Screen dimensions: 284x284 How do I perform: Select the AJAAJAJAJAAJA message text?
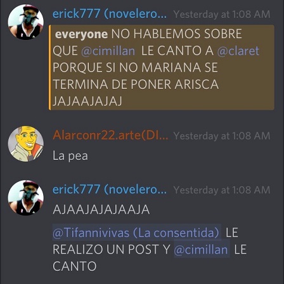click(101, 210)
